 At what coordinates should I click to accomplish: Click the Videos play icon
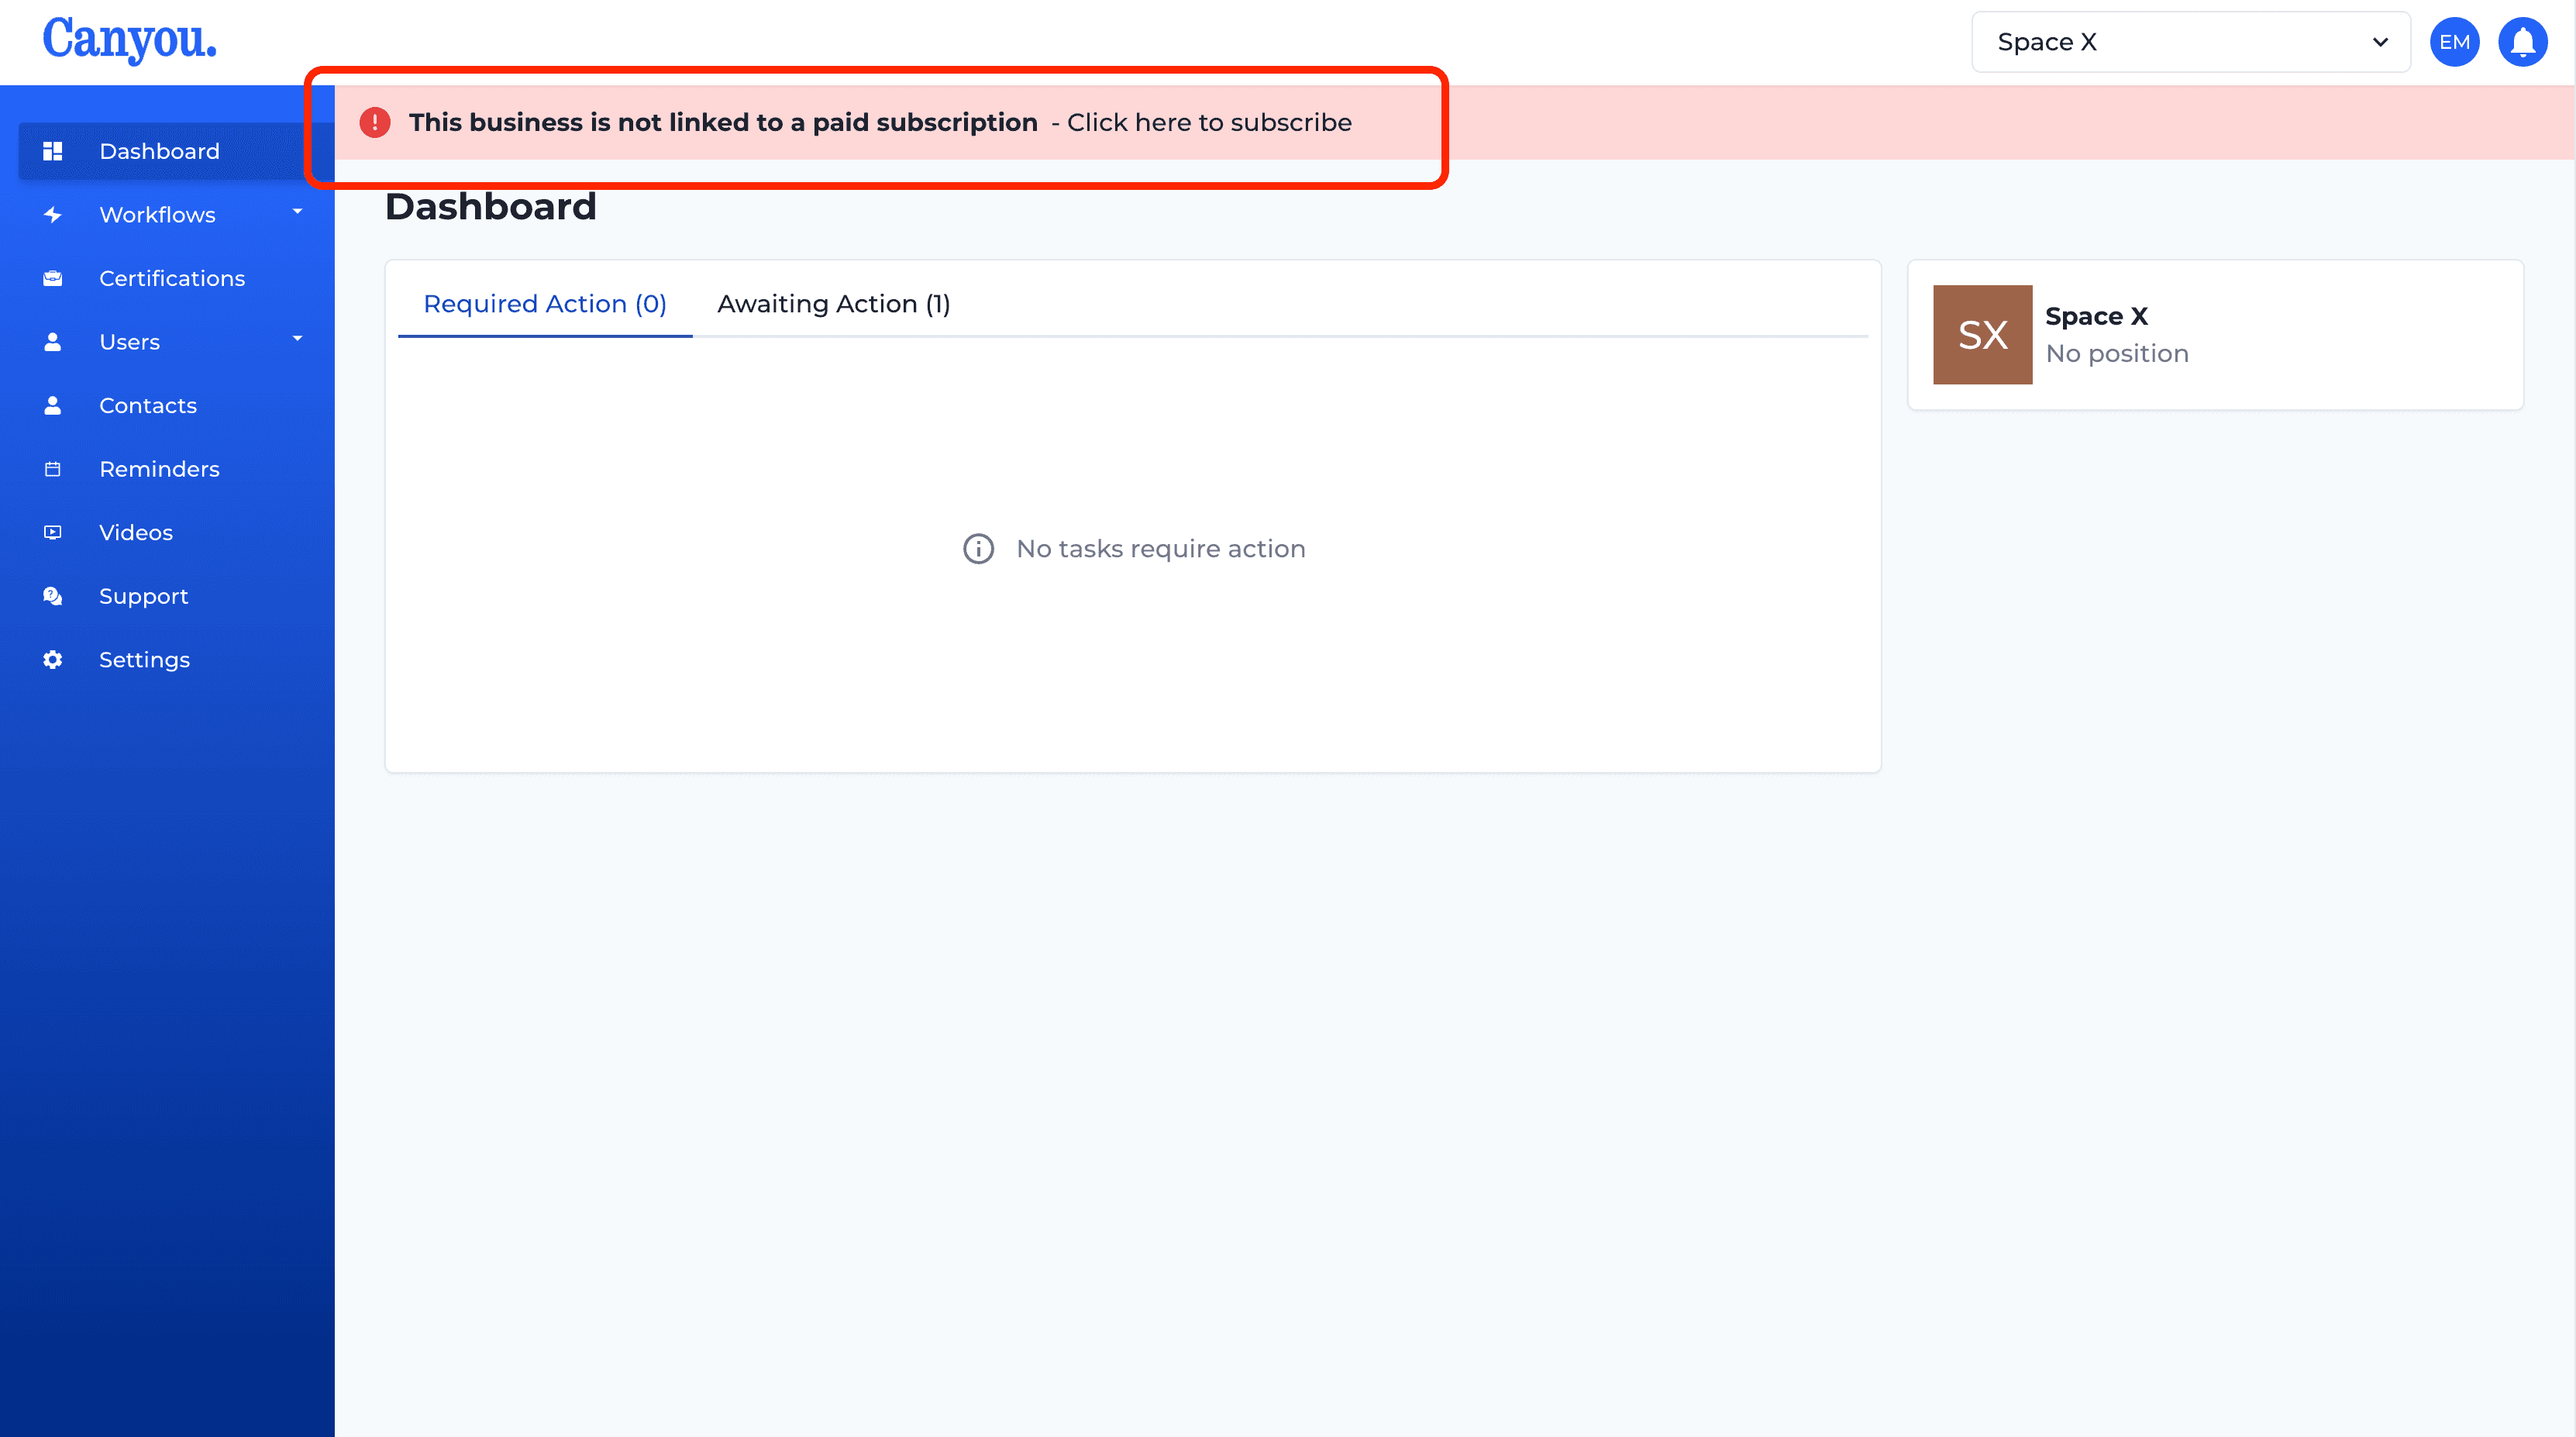tap(53, 532)
